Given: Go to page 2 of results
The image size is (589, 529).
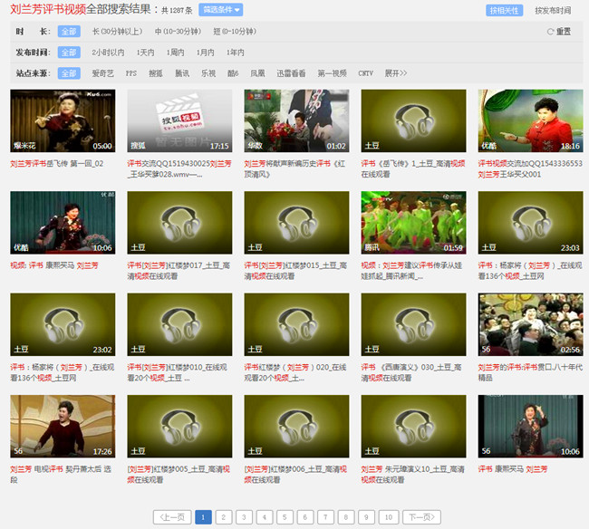Looking at the screenshot, I should click(224, 517).
